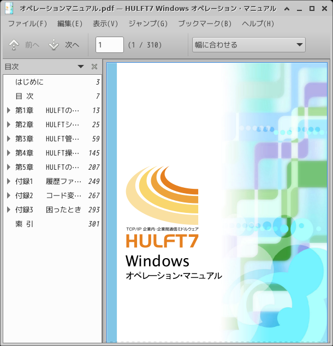This screenshot has height=346, width=333.
Task: Open the 幅に合わせる zoom dropdown
Action: click(x=249, y=45)
